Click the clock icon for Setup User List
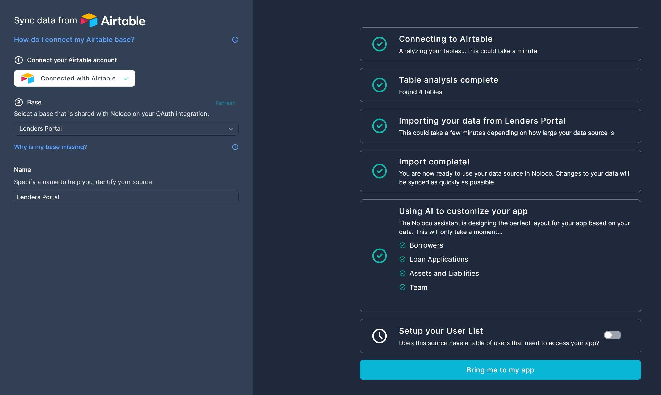The width and height of the screenshot is (661, 395). pos(379,336)
